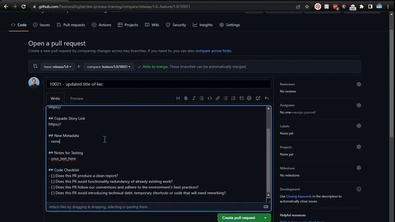The height and width of the screenshot is (222, 395).
Task: Click the pull request title field
Action: pos(159,84)
